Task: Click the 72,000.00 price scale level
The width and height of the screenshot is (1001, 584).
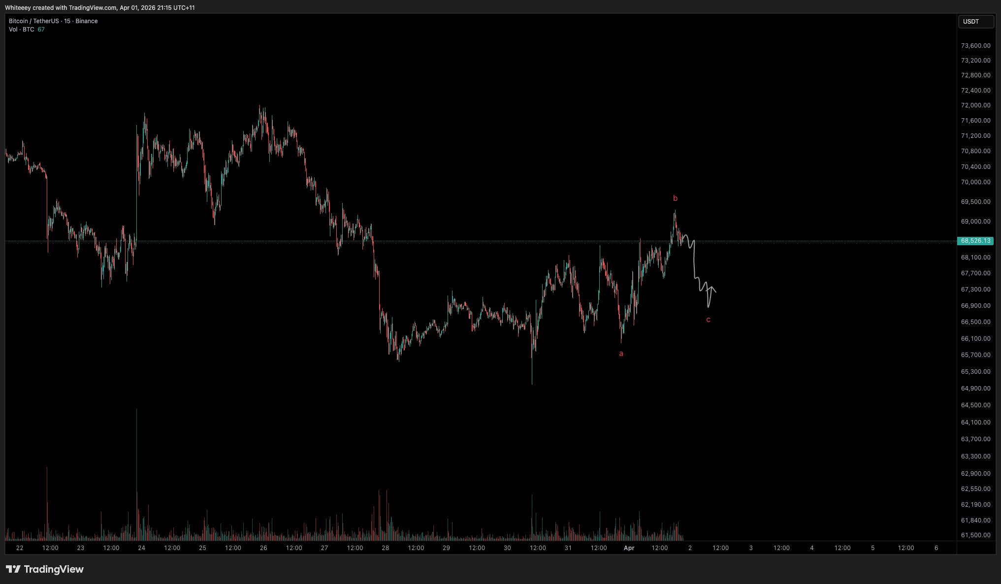Action: click(x=975, y=105)
